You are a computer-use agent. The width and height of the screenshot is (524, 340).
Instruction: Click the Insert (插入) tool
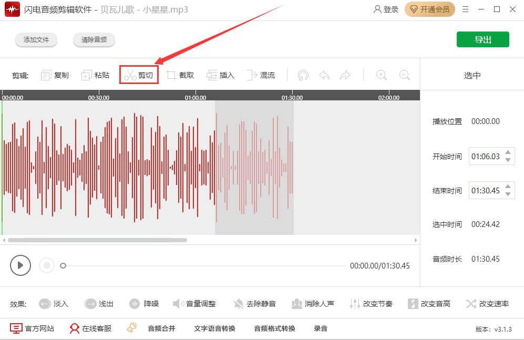coord(220,75)
